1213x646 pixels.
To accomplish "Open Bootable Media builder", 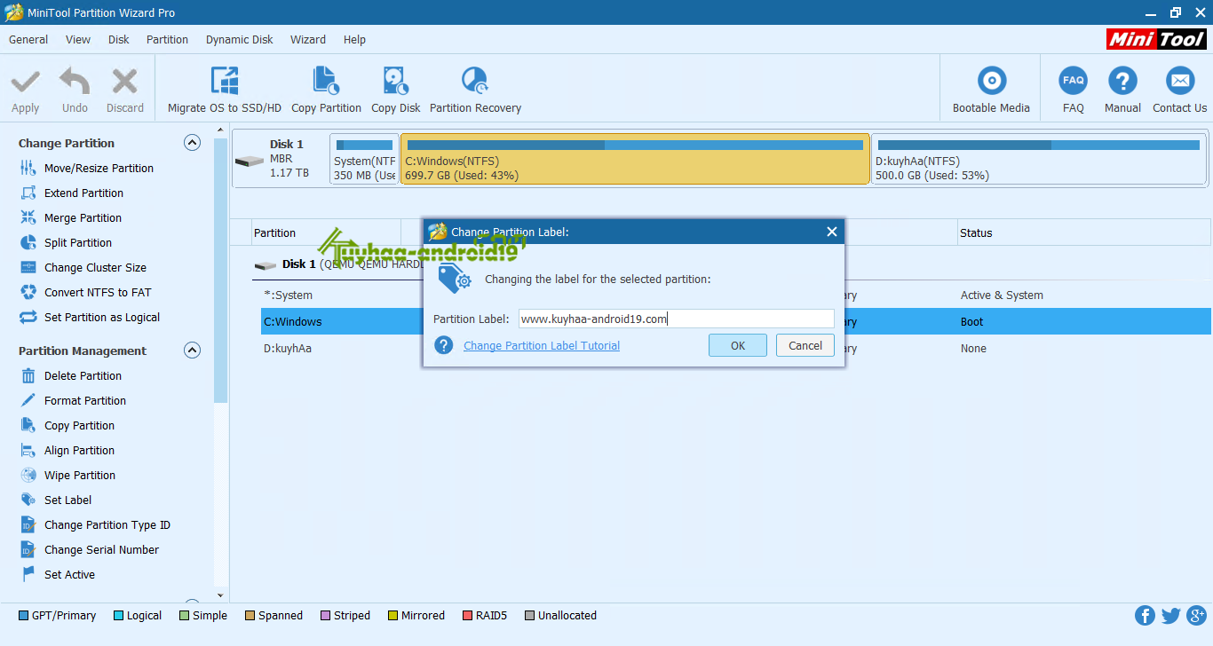I will [x=991, y=90].
